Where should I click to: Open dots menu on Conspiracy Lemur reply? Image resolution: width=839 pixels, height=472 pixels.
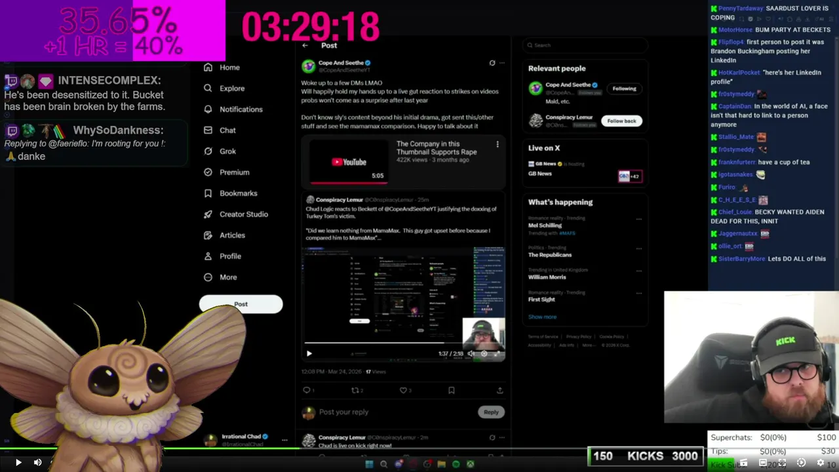502,437
